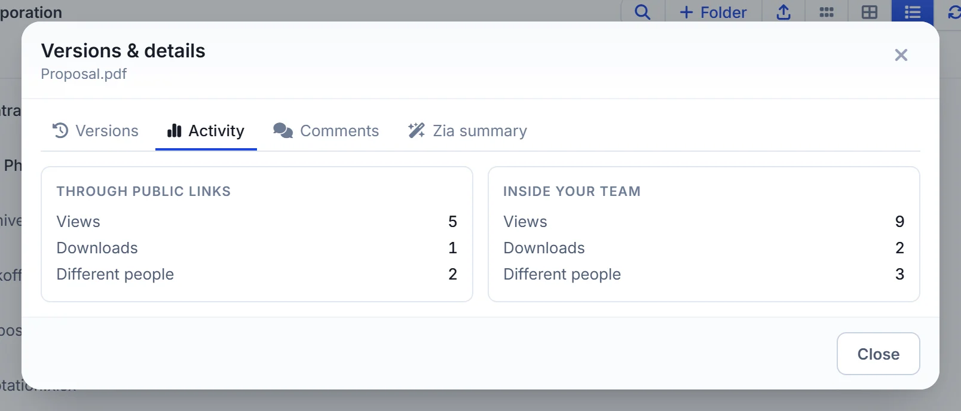Image resolution: width=961 pixels, height=411 pixels.
Task: Click the + Folder button
Action: point(714,12)
